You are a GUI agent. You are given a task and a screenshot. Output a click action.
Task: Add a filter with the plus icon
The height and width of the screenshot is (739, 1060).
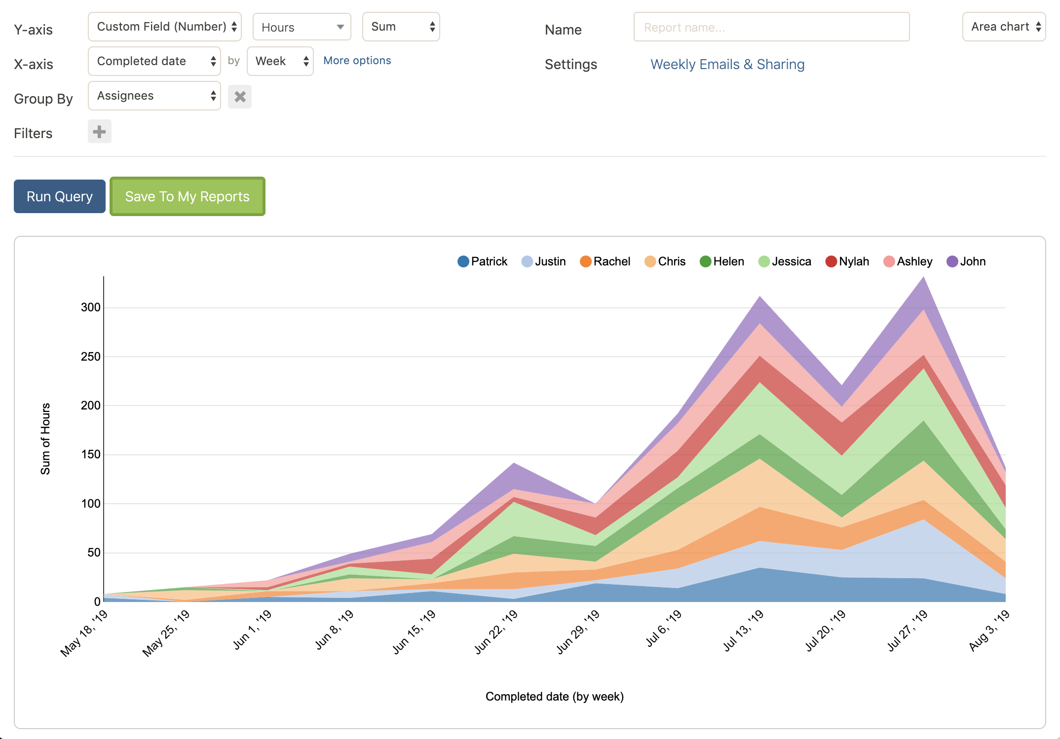click(100, 132)
